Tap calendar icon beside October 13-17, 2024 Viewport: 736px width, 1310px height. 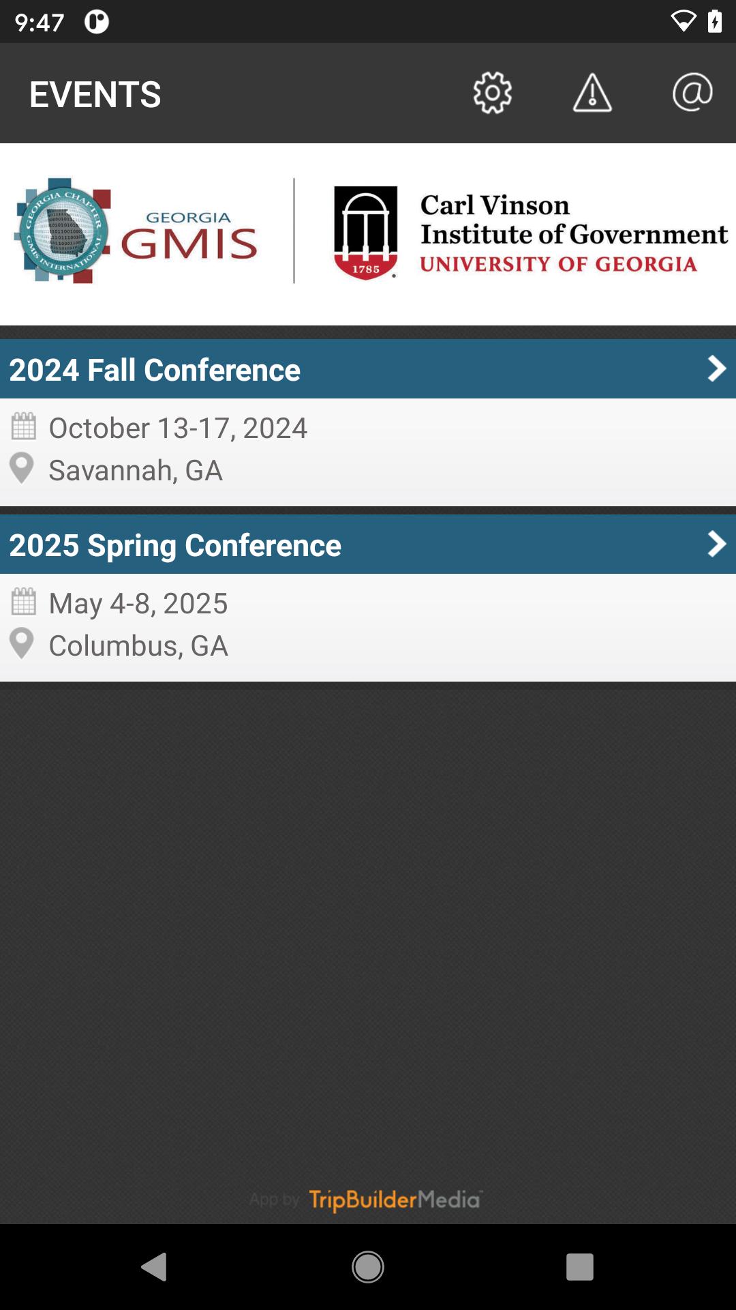pos(24,426)
